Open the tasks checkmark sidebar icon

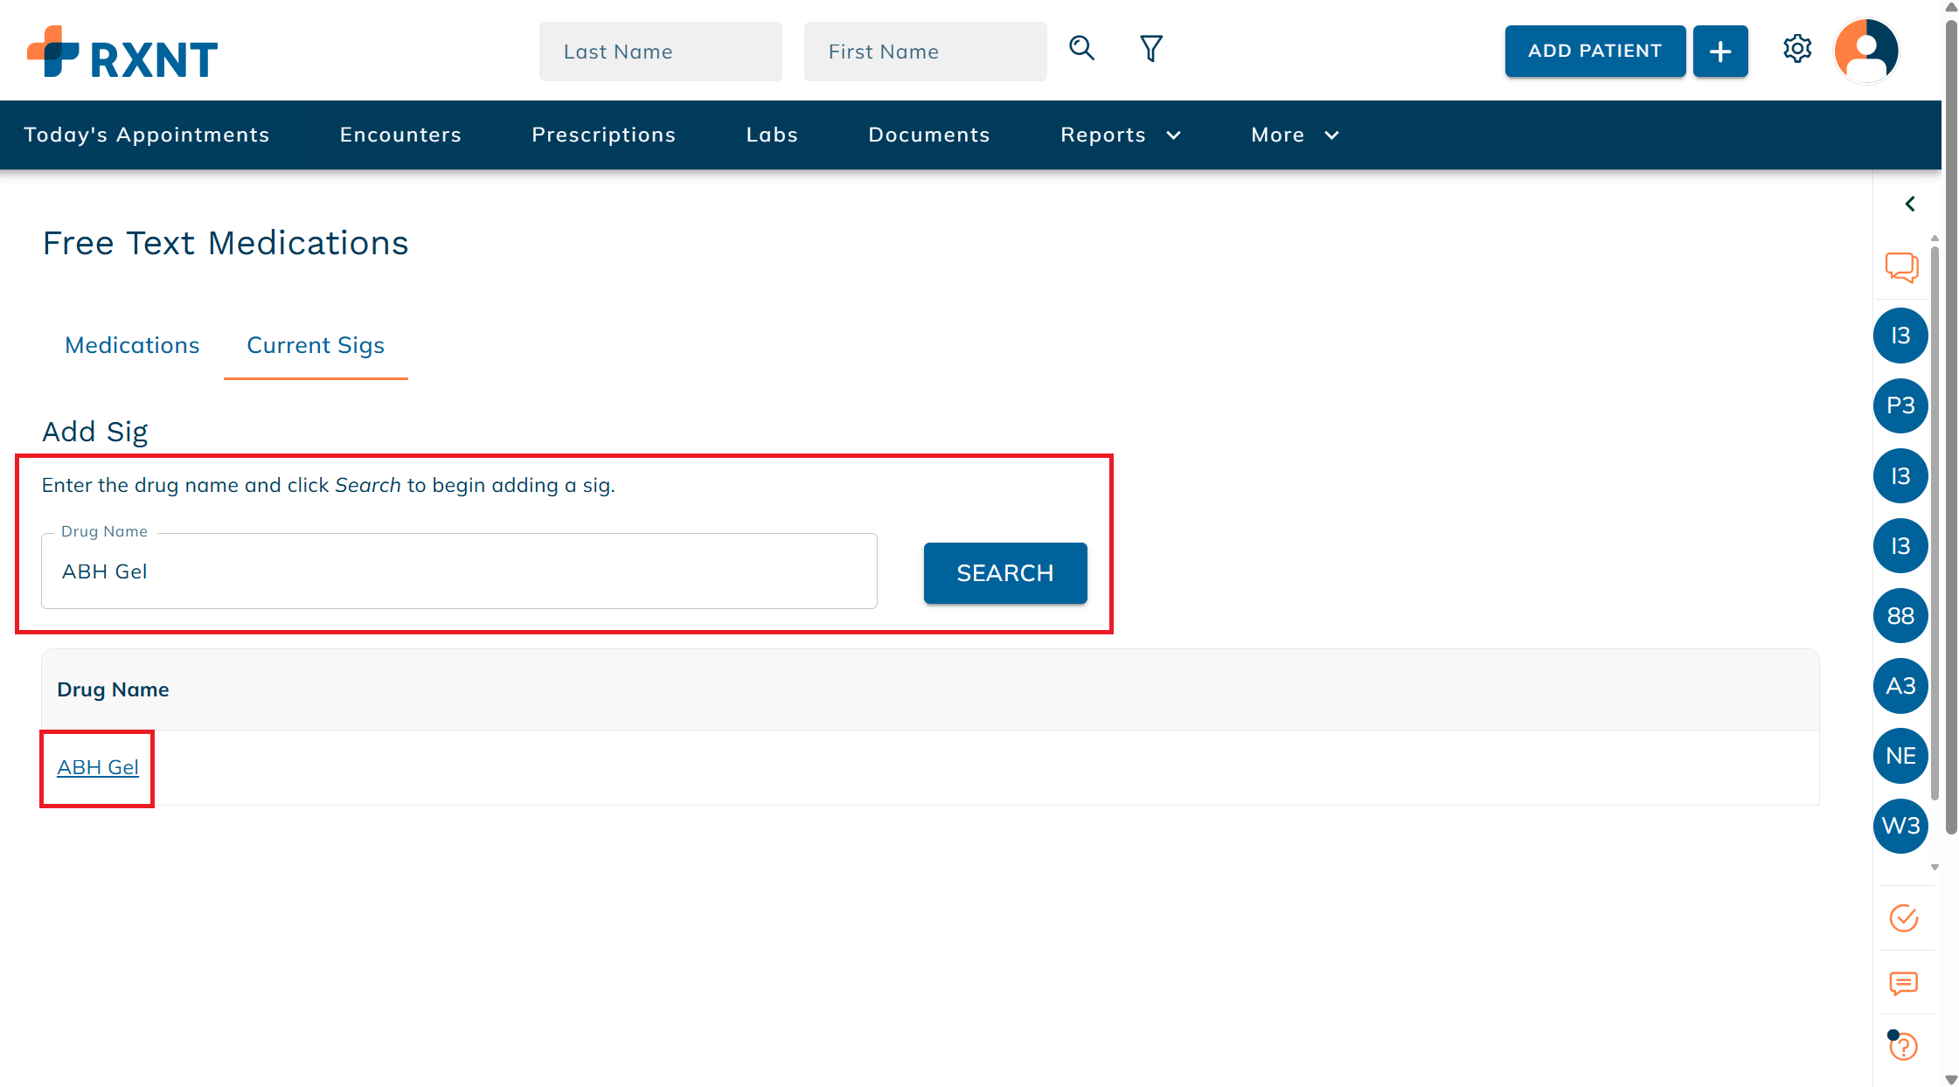(1903, 918)
